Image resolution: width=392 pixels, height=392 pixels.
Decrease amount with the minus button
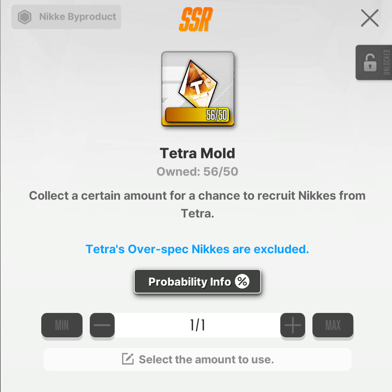102,325
